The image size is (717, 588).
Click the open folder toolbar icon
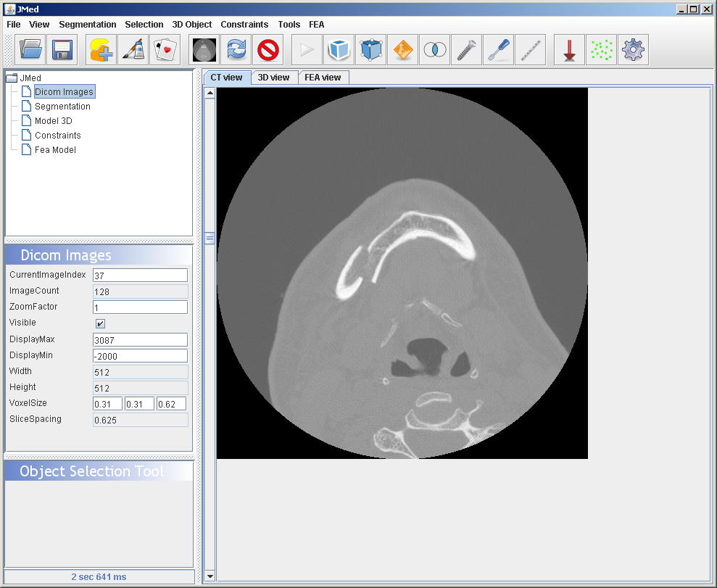point(31,50)
